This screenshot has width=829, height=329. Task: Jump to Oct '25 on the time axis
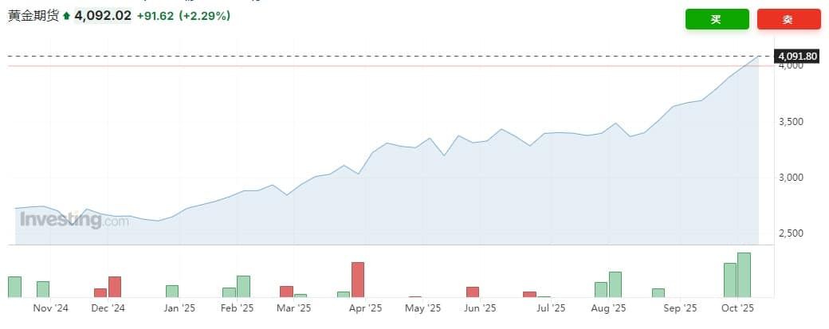[737, 307]
